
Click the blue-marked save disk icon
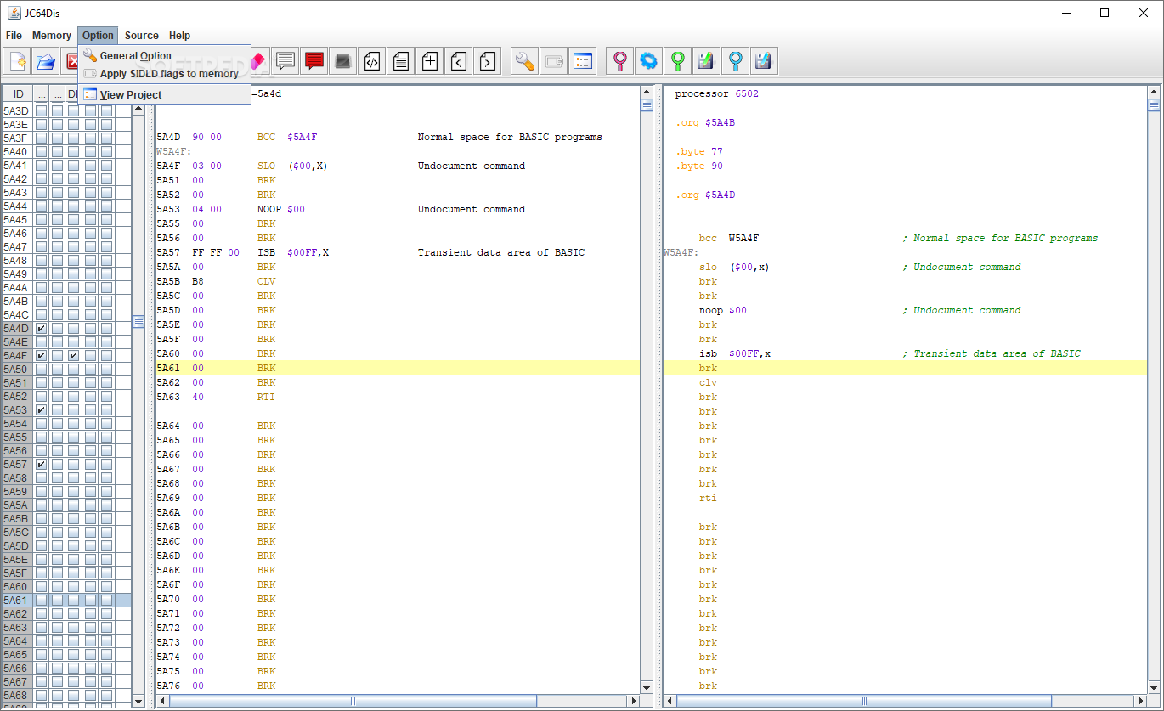click(764, 61)
